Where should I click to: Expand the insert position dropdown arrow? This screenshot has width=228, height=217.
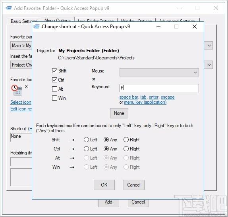pos(209,65)
